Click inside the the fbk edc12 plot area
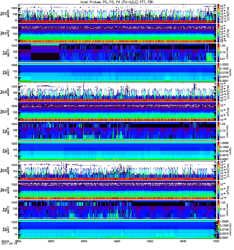This screenshot has height=250, width=234. 117,210
